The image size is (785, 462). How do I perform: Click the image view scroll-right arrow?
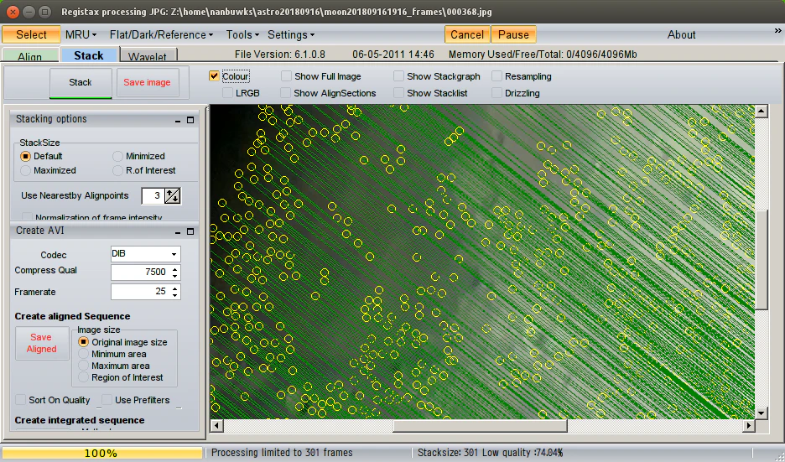(x=748, y=426)
